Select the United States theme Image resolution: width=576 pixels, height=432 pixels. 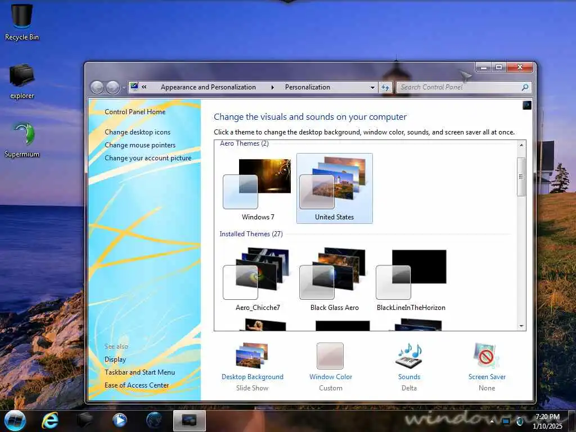(334, 188)
